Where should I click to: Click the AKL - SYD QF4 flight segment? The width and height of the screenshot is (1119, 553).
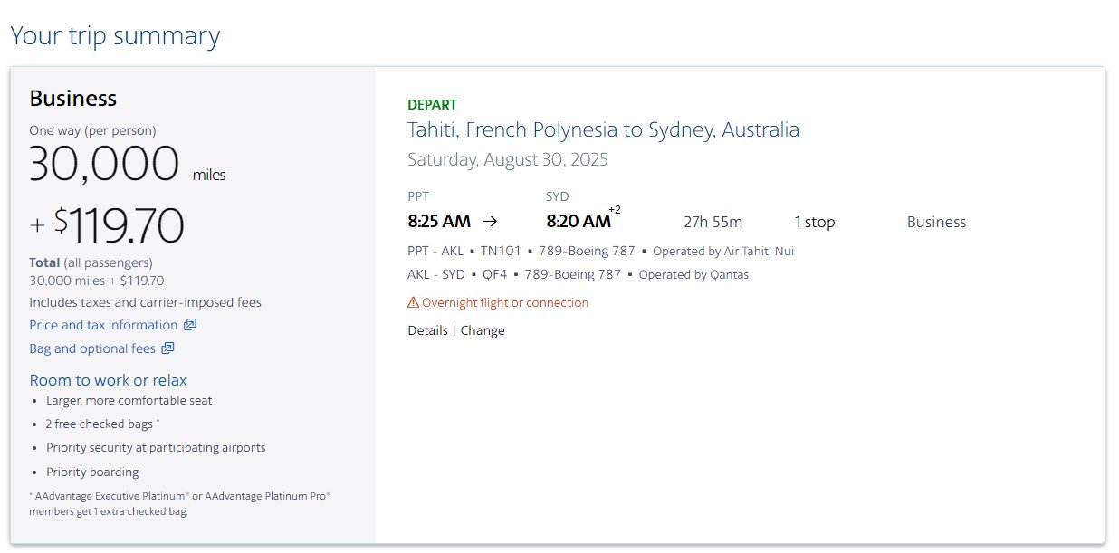pos(578,274)
